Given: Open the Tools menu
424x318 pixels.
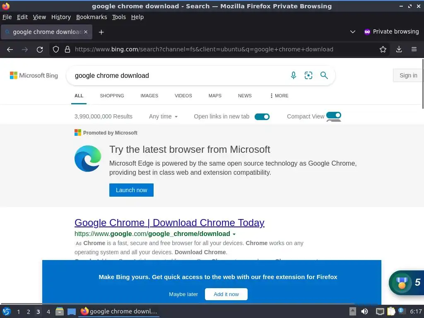Looking at the screenshot, I should (119, 17).
